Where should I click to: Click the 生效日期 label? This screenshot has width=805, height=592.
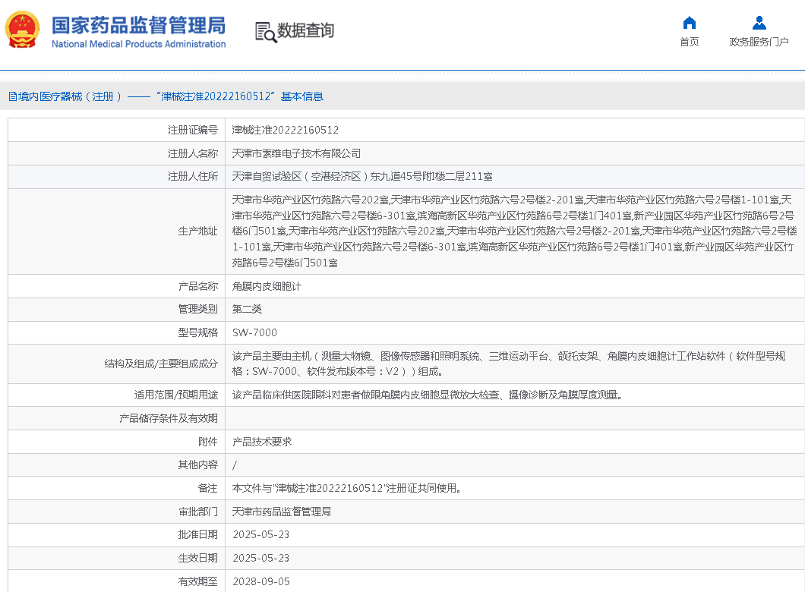(197, 558)
